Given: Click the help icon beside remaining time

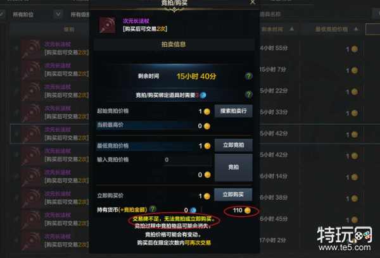Looking at the screenshot, I should [x=248, y=77].
